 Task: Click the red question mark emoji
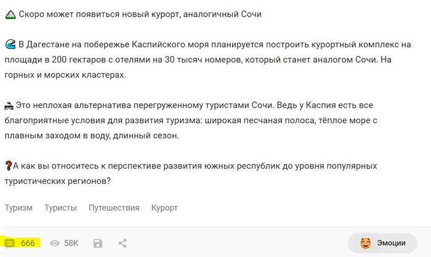click(9, 165)
